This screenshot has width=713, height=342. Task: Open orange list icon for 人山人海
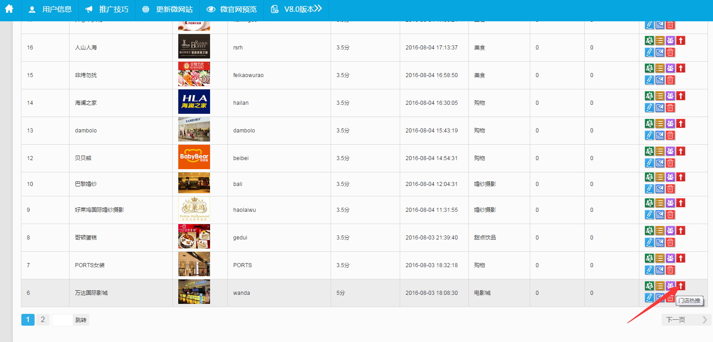pos(660,40)
